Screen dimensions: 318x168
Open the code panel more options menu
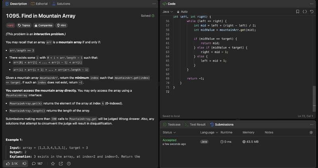pyautogui.click(x=312, y=4)
